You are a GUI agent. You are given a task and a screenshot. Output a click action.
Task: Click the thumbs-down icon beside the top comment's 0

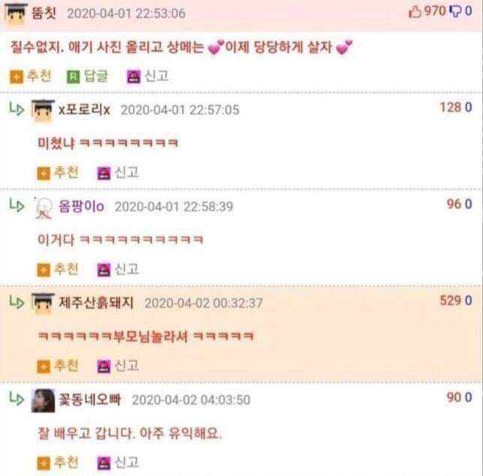[x=455, y=12]
